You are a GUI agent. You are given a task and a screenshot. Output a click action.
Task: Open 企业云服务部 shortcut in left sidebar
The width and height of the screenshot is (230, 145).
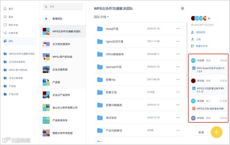[13, 78]
